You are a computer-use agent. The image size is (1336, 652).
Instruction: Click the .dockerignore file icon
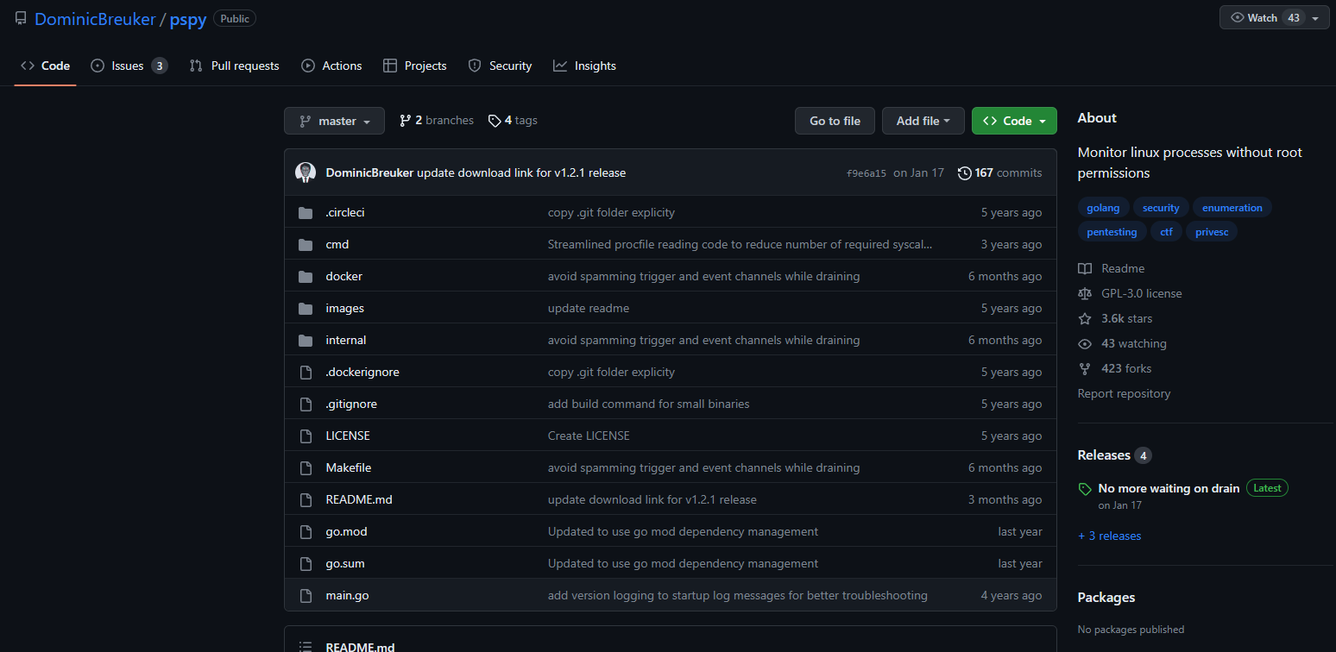tap(305, 372)
